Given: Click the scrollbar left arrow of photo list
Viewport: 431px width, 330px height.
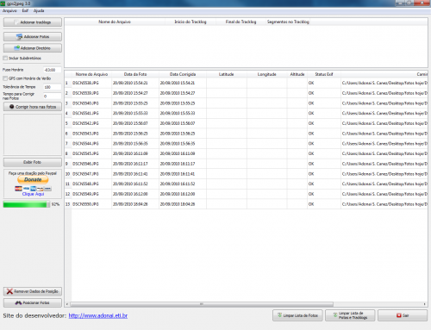Looking at the screenshot, I should point(67,304).
